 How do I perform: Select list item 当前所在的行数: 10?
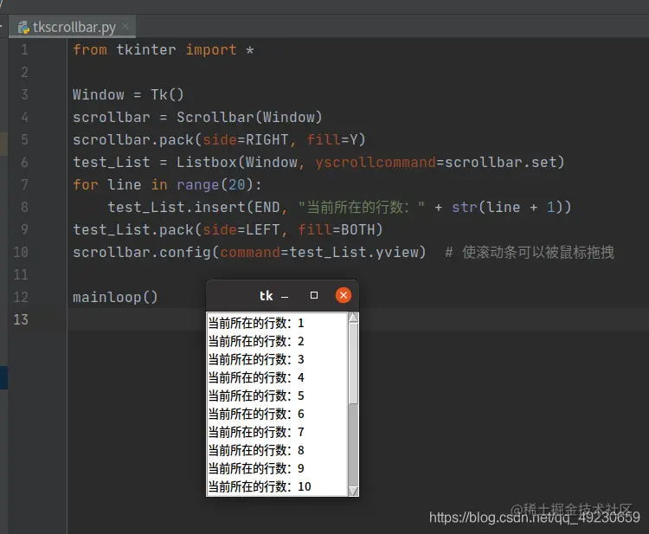point(277,486)
